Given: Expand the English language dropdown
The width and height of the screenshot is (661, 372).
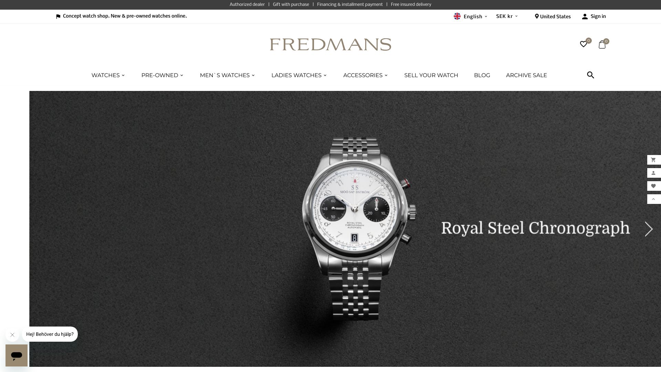Looking at the screenshot, I should pyautogui.click(x=470, y=17).
